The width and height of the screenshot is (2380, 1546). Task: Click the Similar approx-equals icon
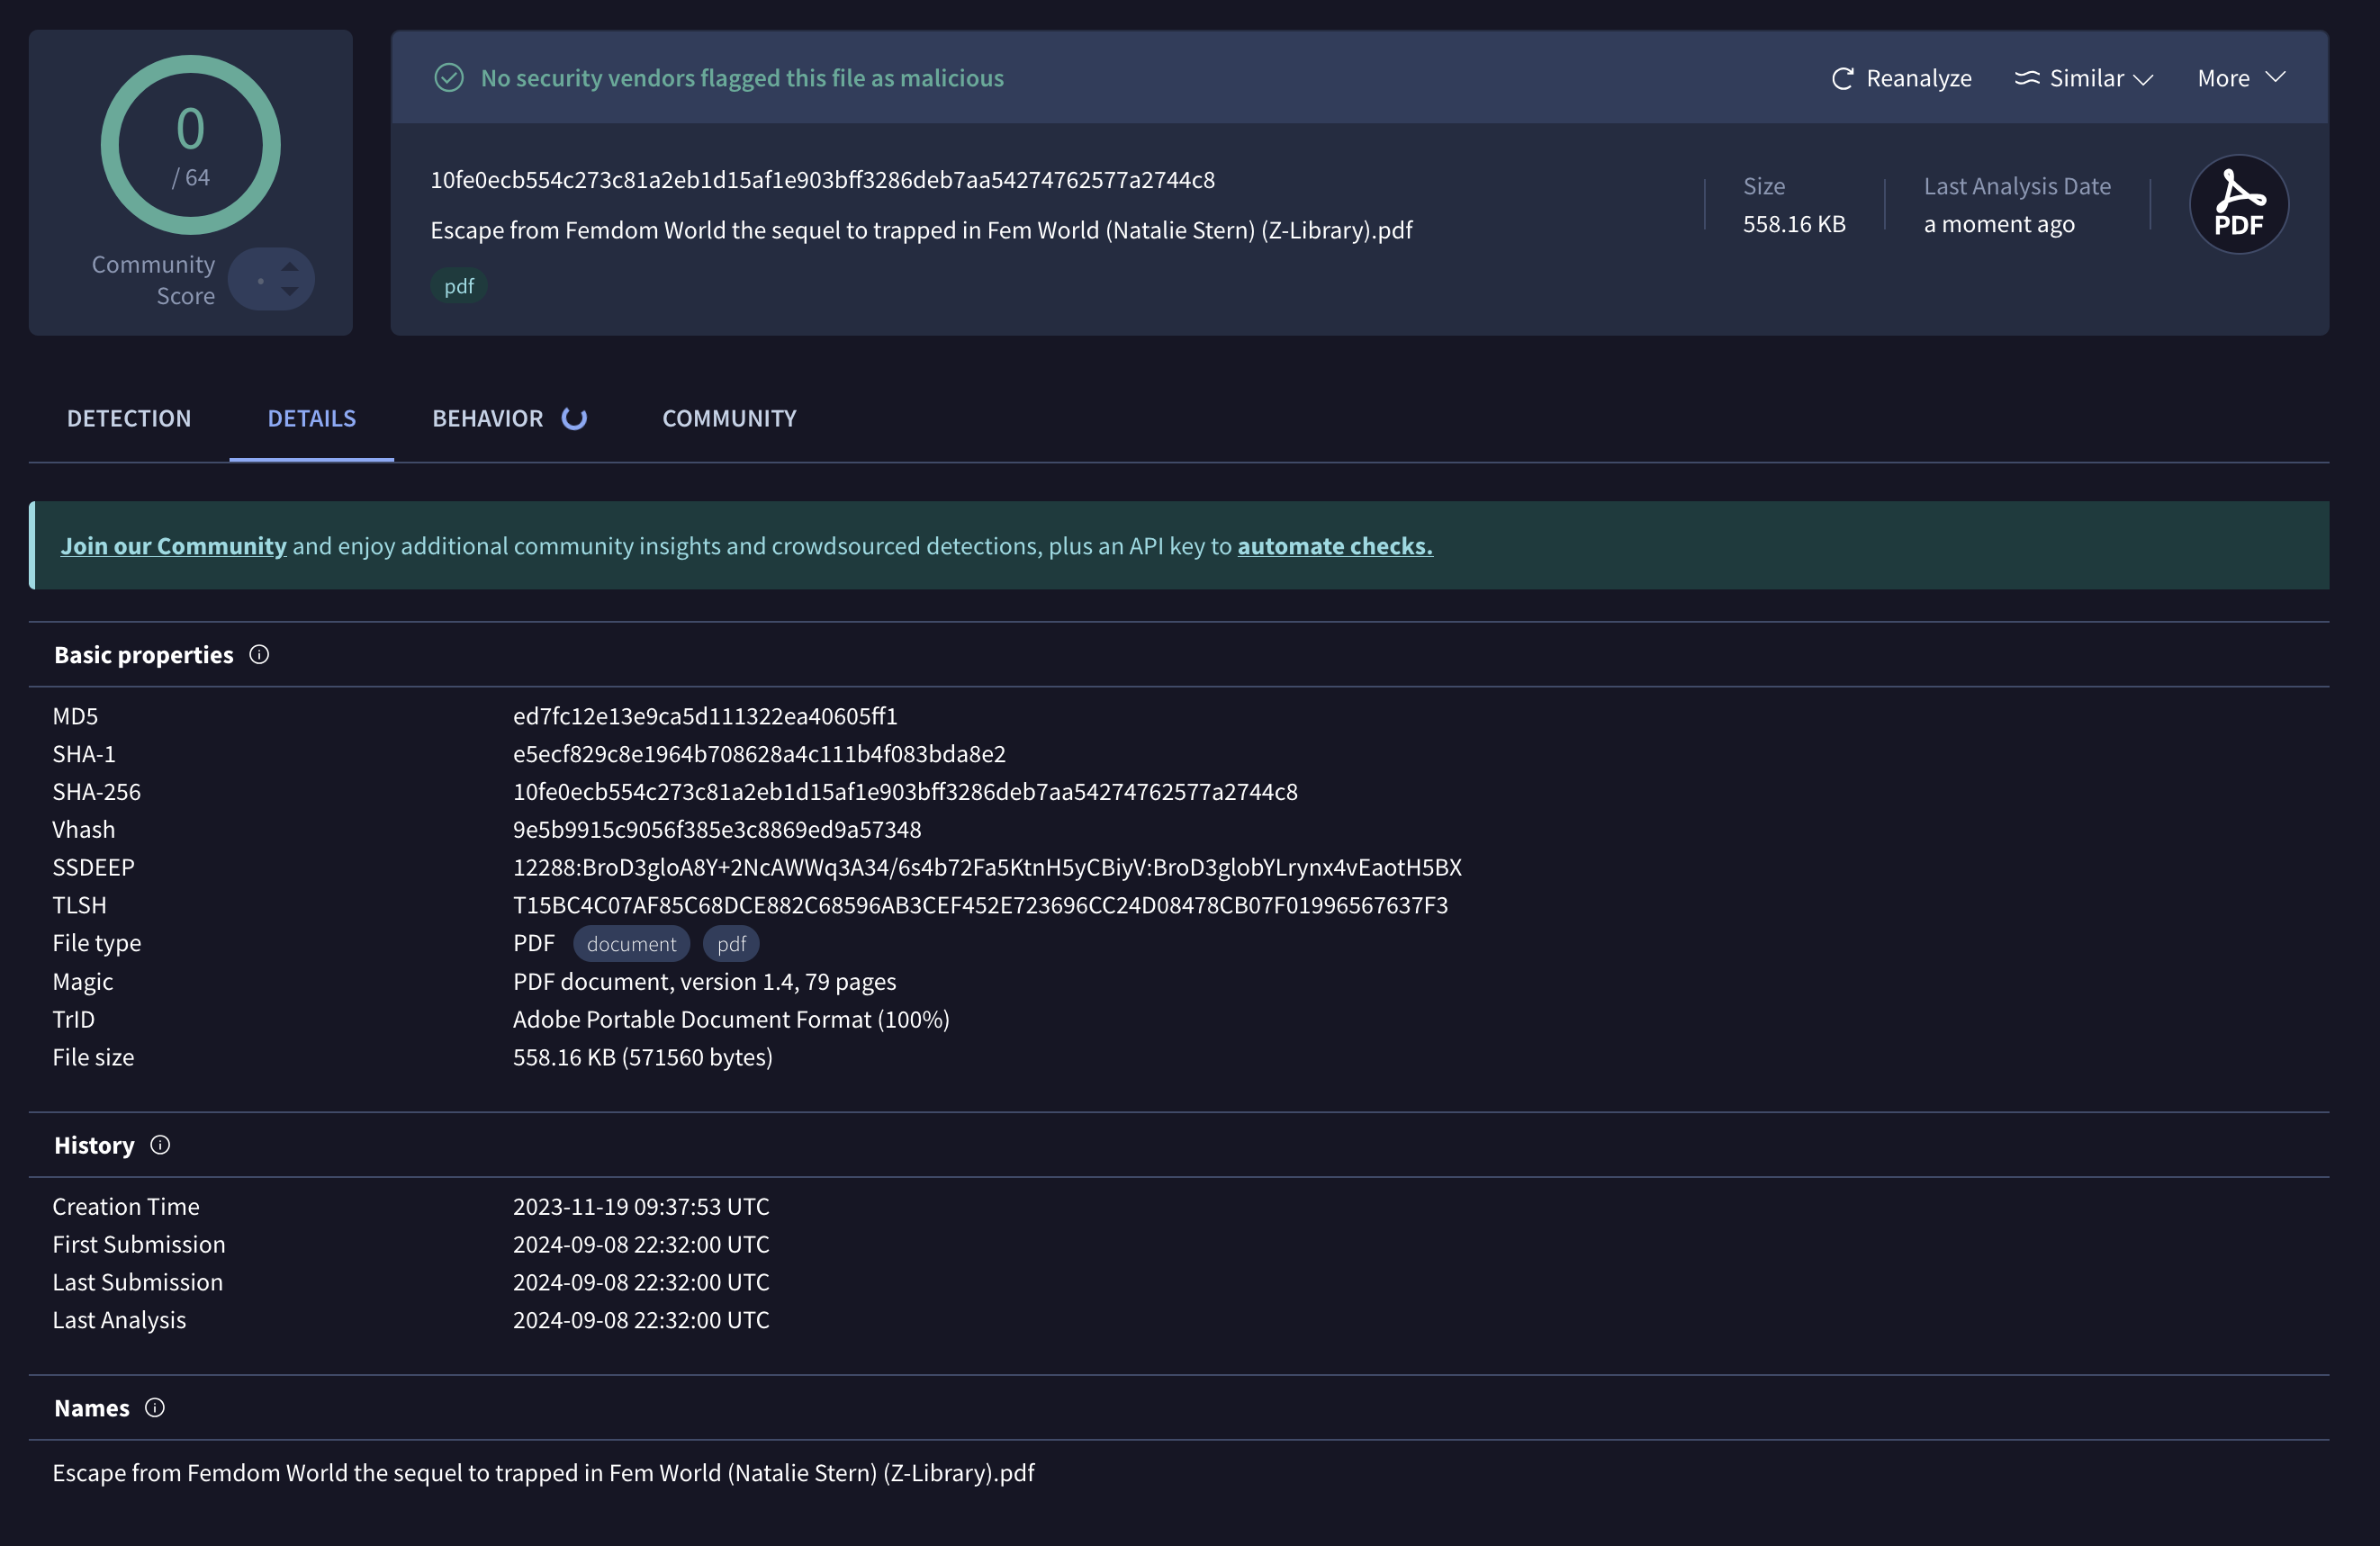(2027, 78)
